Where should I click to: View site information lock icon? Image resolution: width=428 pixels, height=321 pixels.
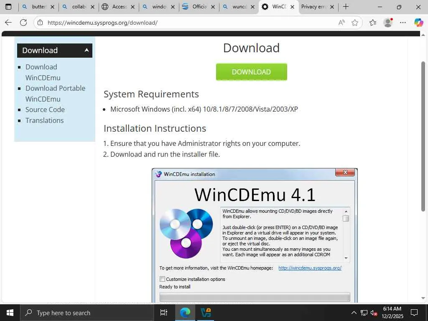click(x=40, y=23)
